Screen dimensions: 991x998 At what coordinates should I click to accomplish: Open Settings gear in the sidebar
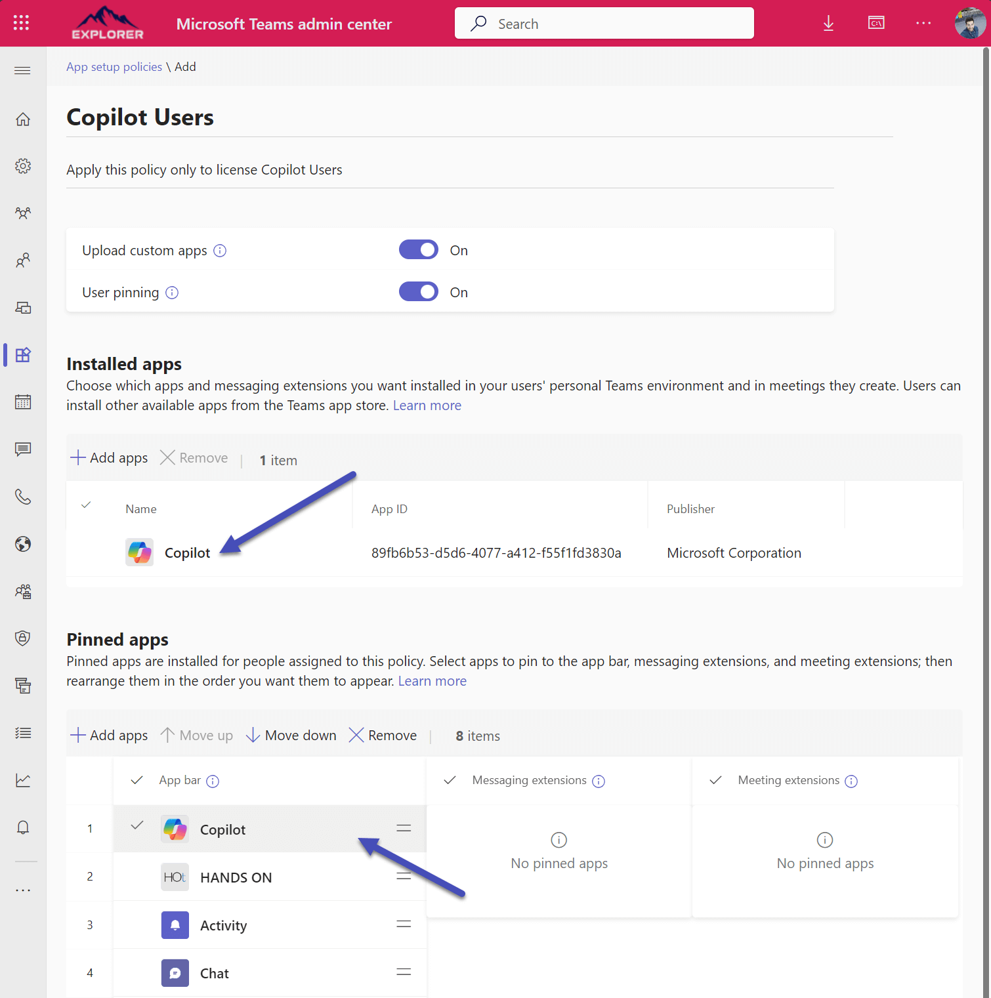coord(23,166)
